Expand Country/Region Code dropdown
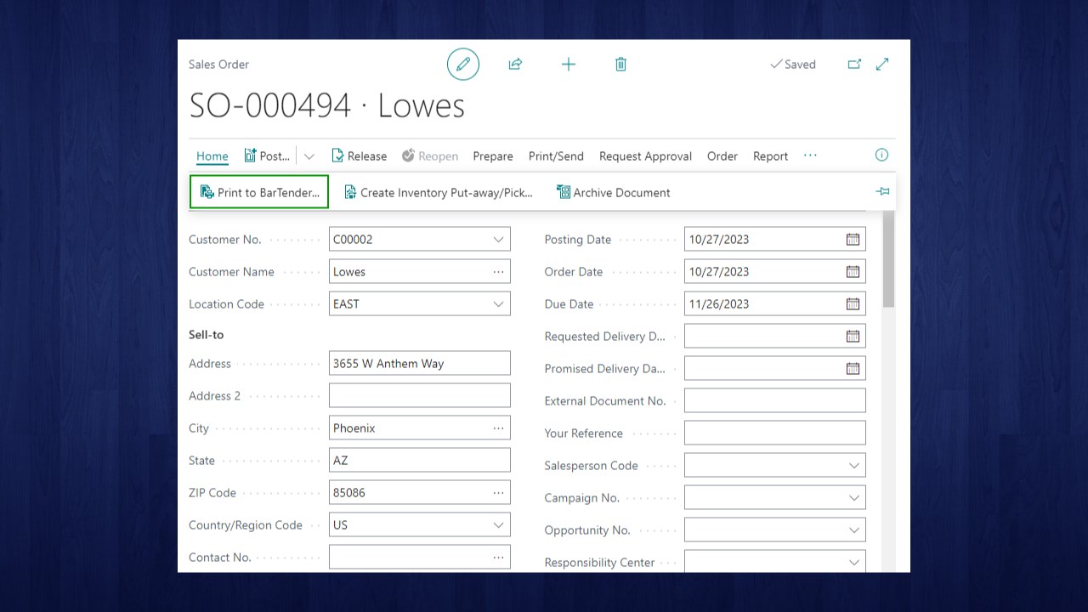The width and height of the screenshot is (1088, 612). coord(498,525)
